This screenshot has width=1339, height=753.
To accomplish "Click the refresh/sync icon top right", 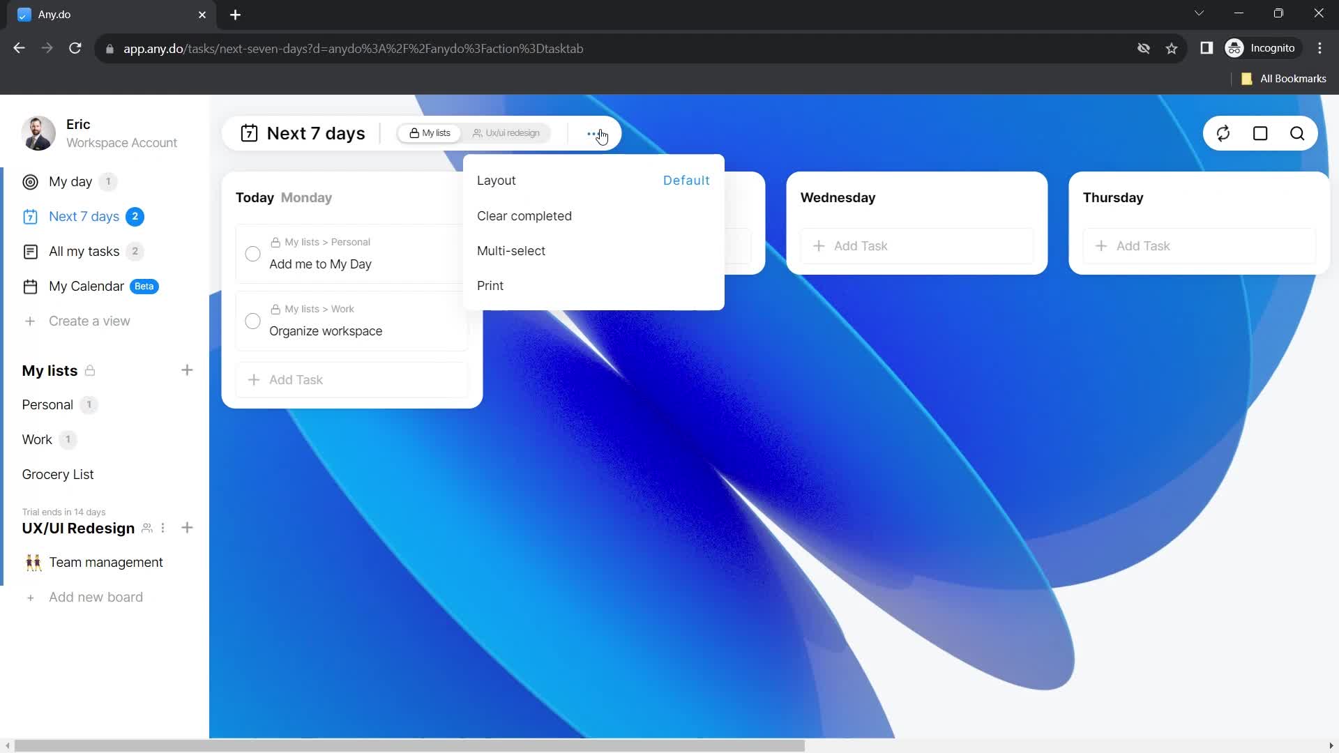I will (1223, 133).
